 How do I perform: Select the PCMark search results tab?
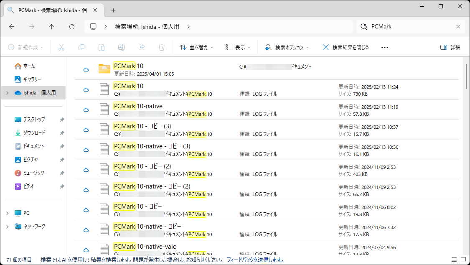coord(50,9)
